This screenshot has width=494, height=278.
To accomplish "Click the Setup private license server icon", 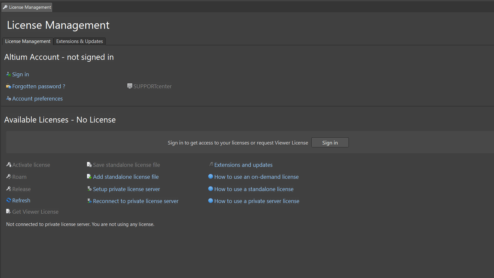I will point(89,189).
